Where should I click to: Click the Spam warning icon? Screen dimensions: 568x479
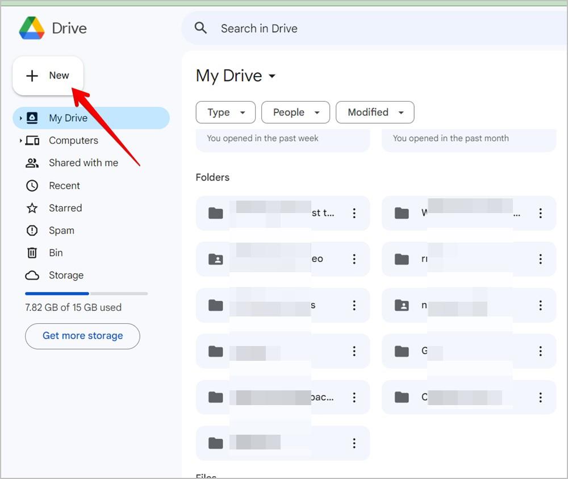point(32,231)
